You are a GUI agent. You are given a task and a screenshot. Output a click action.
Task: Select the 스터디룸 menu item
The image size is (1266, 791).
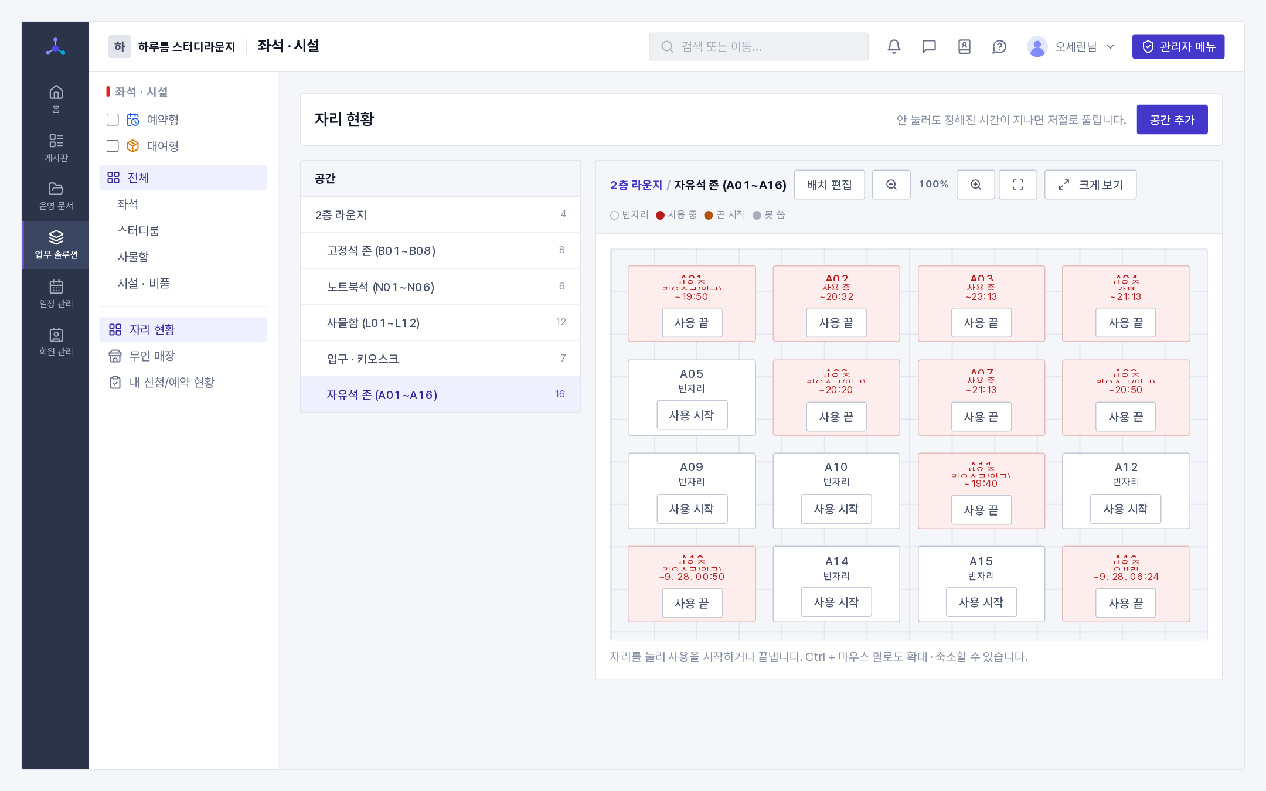tap(183, 230)
